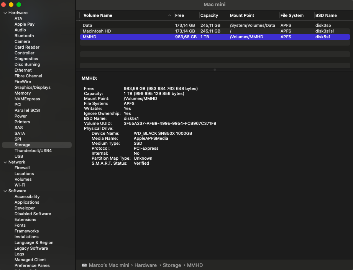Open Firewall under Network
The height and width of the screenshot is (270, 353).
click(x=22, y=168)
